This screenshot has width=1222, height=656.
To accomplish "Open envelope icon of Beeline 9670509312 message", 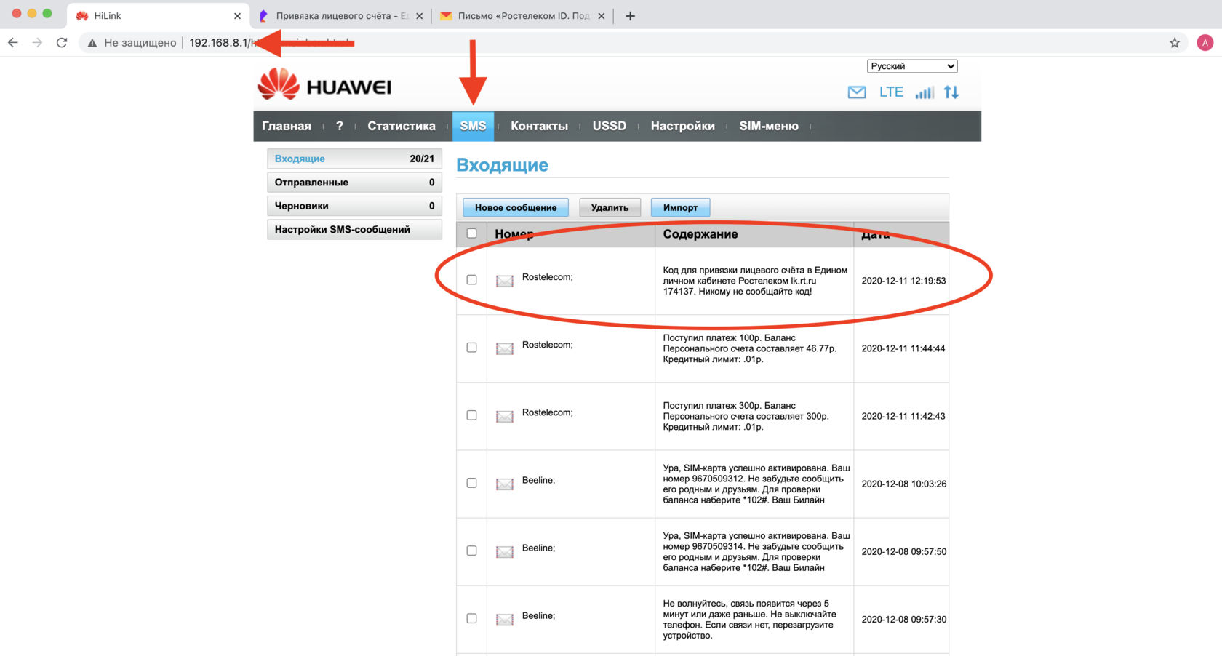I will coord(505,484).
